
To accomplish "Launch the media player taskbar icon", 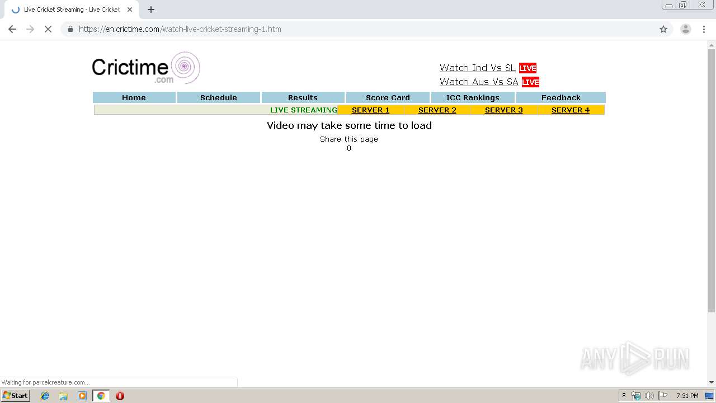I will [x=82, y=396].
